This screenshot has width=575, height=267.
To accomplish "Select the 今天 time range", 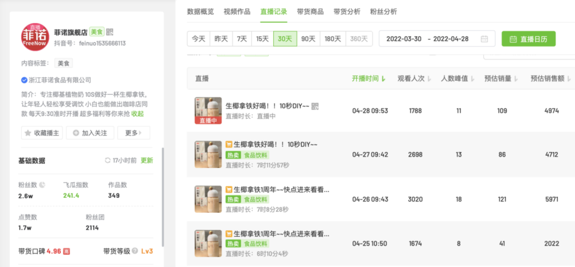I will (199, 39).
